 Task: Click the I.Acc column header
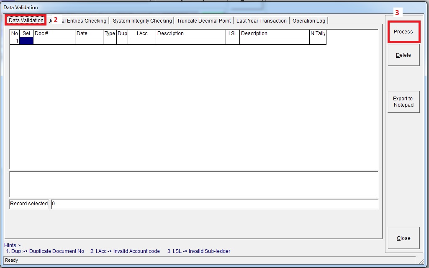[142, 33]
